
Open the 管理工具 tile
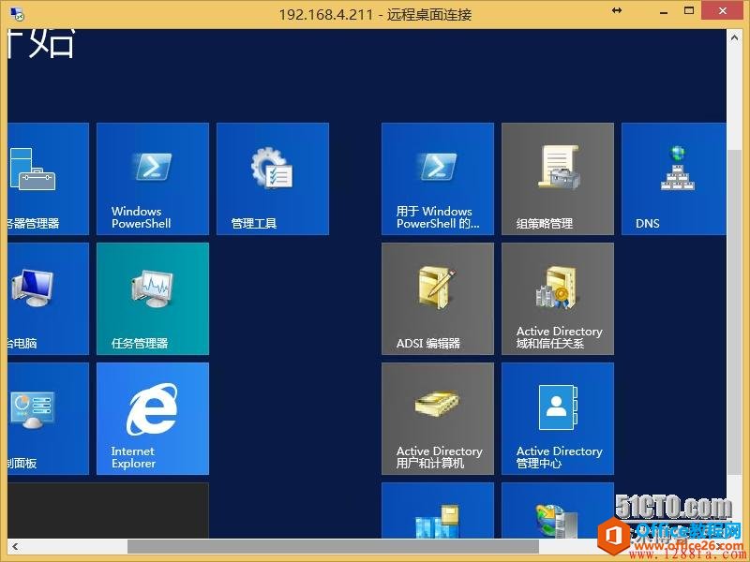point(272,178)
